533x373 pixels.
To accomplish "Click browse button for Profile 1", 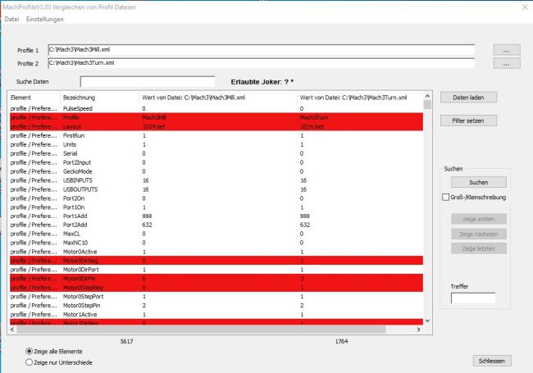I will pos(506,50).
